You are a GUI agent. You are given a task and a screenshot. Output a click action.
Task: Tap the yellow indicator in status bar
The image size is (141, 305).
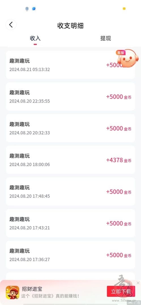pyautogui.click(x=124, y=8)
